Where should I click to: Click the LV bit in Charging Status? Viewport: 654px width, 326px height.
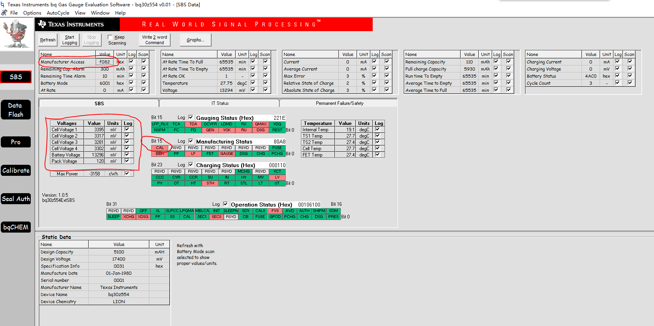(277, 177)
